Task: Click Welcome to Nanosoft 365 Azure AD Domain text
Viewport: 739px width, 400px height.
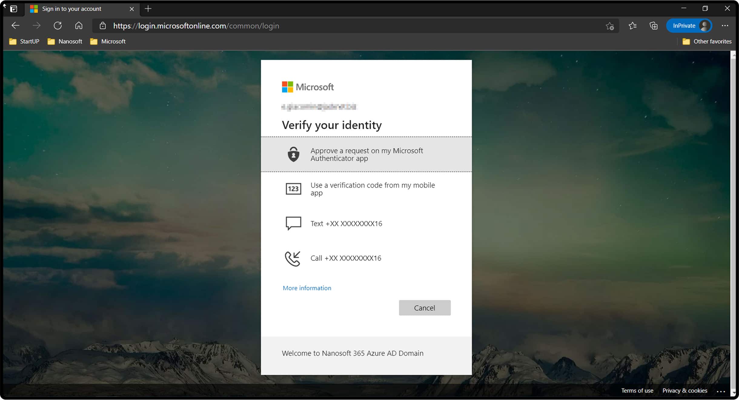Action: (353, 353)
